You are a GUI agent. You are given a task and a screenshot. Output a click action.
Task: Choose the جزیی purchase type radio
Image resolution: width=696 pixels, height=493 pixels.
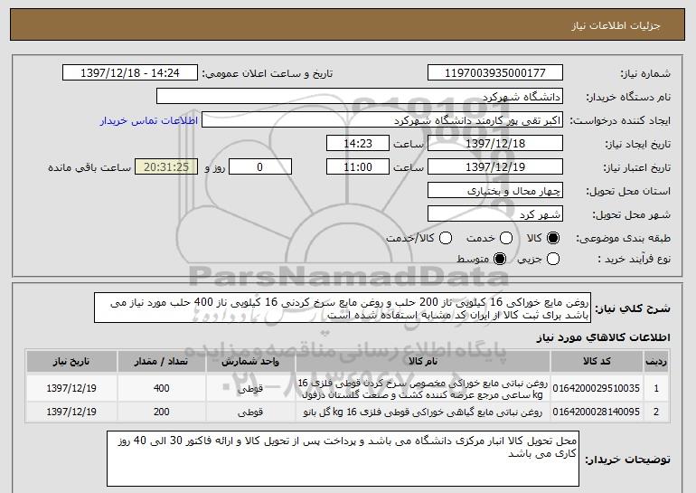point(552,259)
